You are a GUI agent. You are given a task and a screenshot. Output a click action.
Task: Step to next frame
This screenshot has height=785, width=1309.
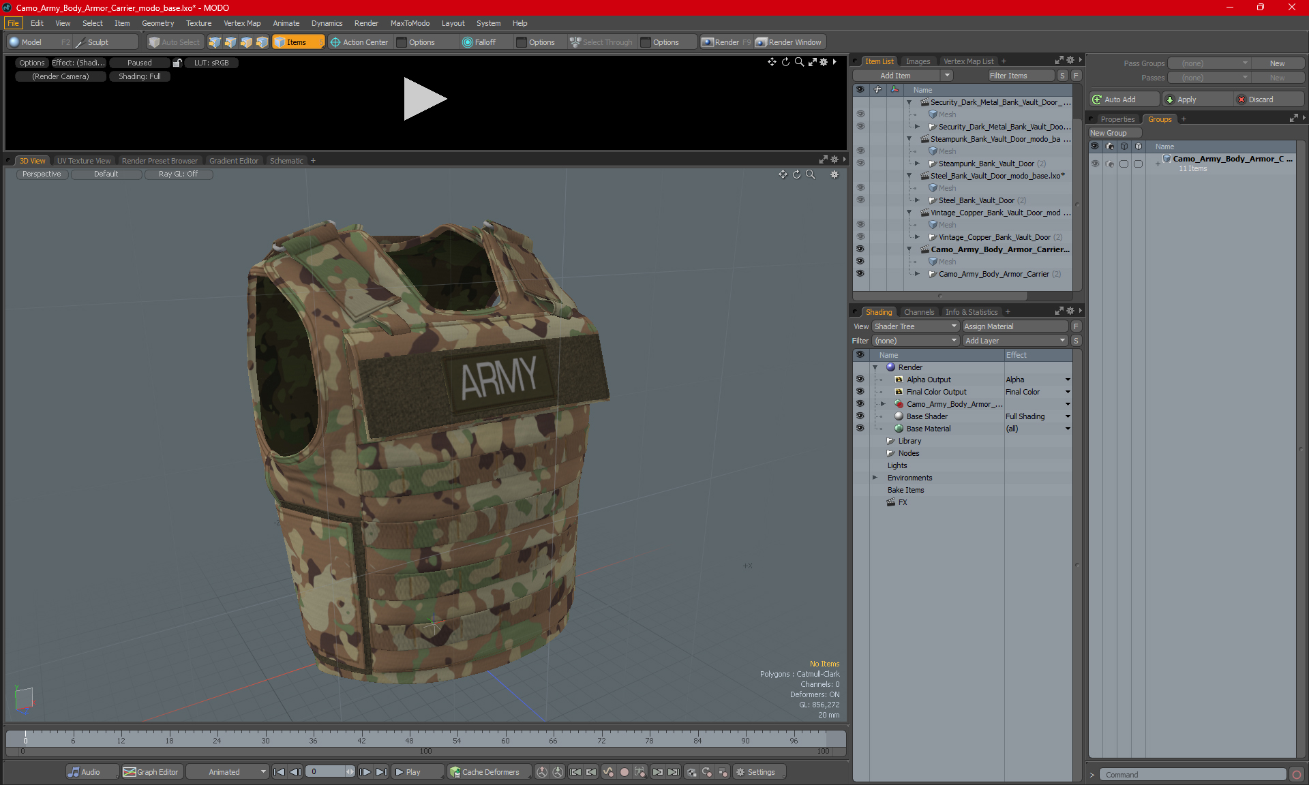pos(365,772)
